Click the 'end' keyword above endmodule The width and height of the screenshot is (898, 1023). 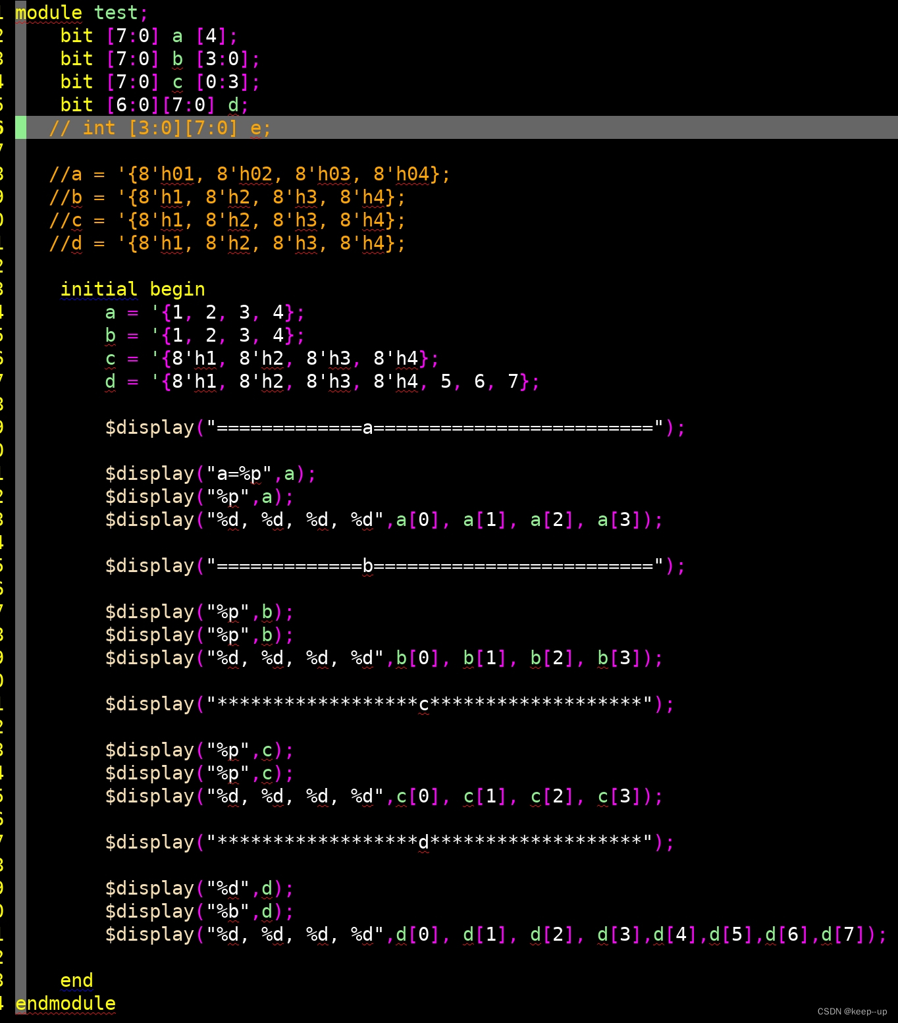[77, 980]
